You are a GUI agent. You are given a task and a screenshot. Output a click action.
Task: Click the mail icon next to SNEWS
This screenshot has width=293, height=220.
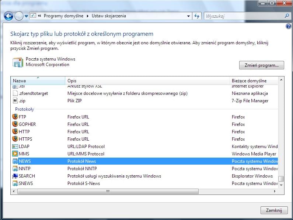(15, 183)
